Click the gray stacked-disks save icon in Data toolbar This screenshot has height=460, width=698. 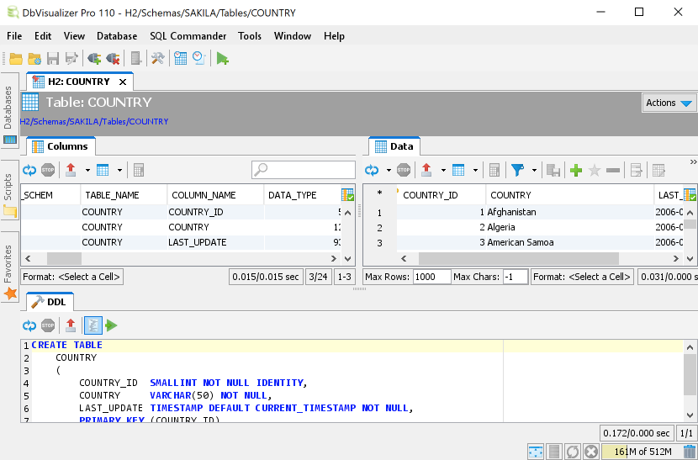click(553, 170)
